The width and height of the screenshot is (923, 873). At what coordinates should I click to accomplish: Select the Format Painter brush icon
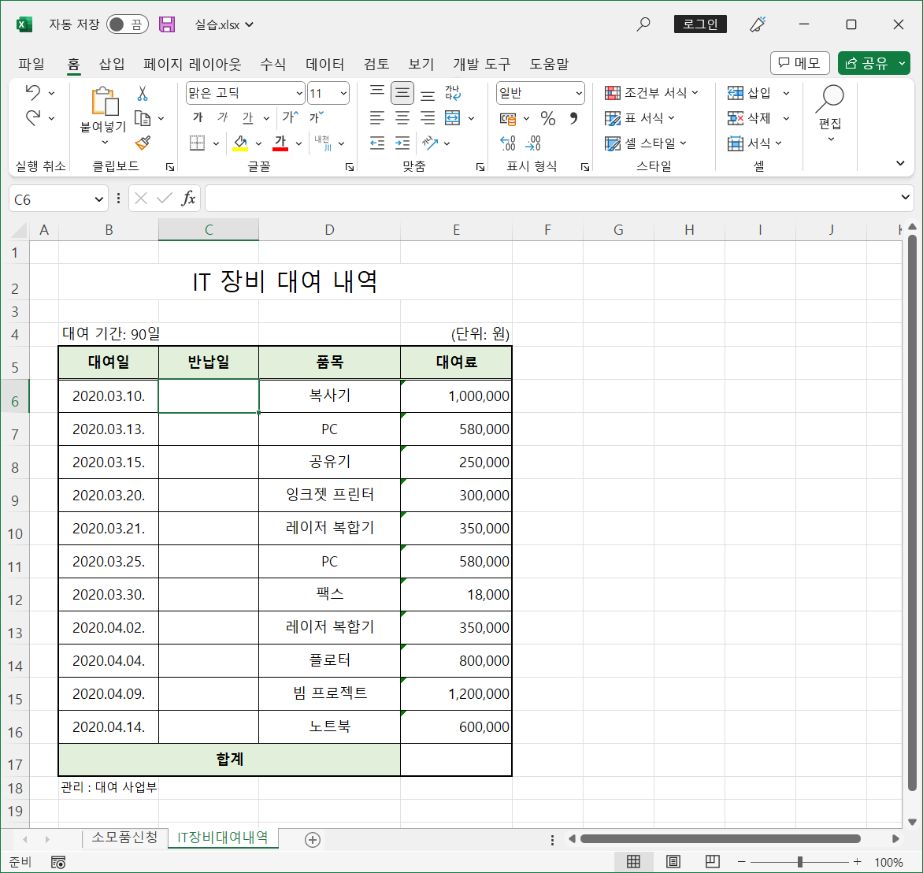[x=143, y=143]
